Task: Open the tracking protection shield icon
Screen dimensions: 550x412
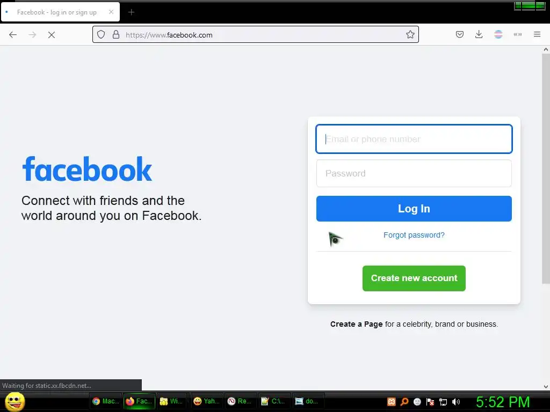Action: point(101,35)
